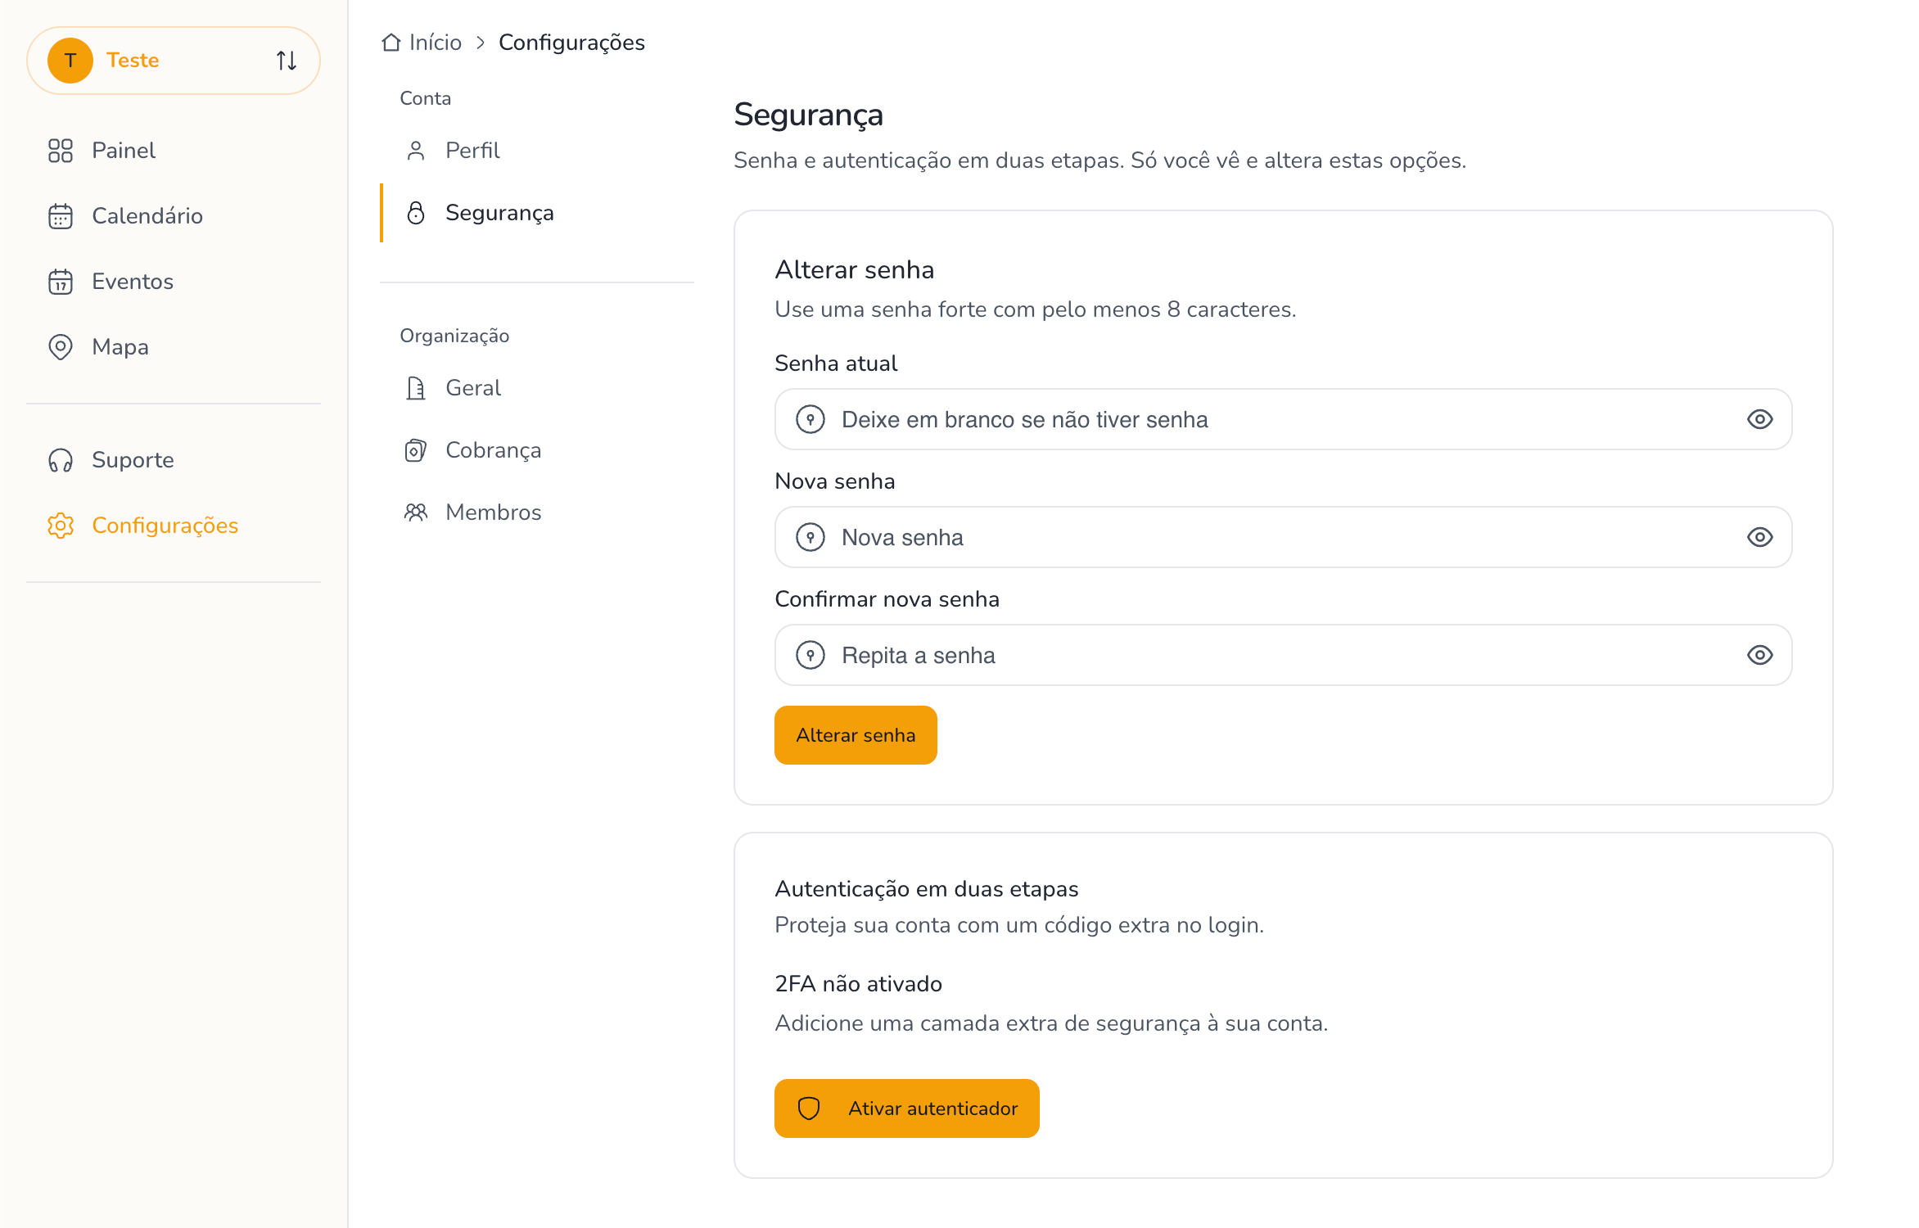Follow the Início breadcrumb link

tap(434, 43)
